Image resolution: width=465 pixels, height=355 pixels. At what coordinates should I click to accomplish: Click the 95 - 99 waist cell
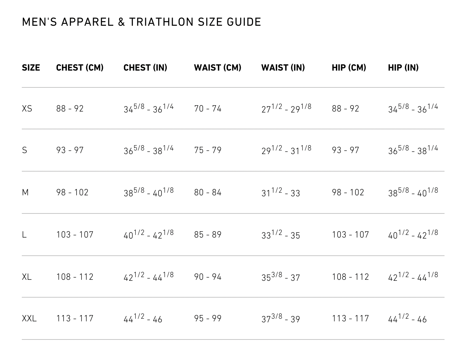click(208, 319)
